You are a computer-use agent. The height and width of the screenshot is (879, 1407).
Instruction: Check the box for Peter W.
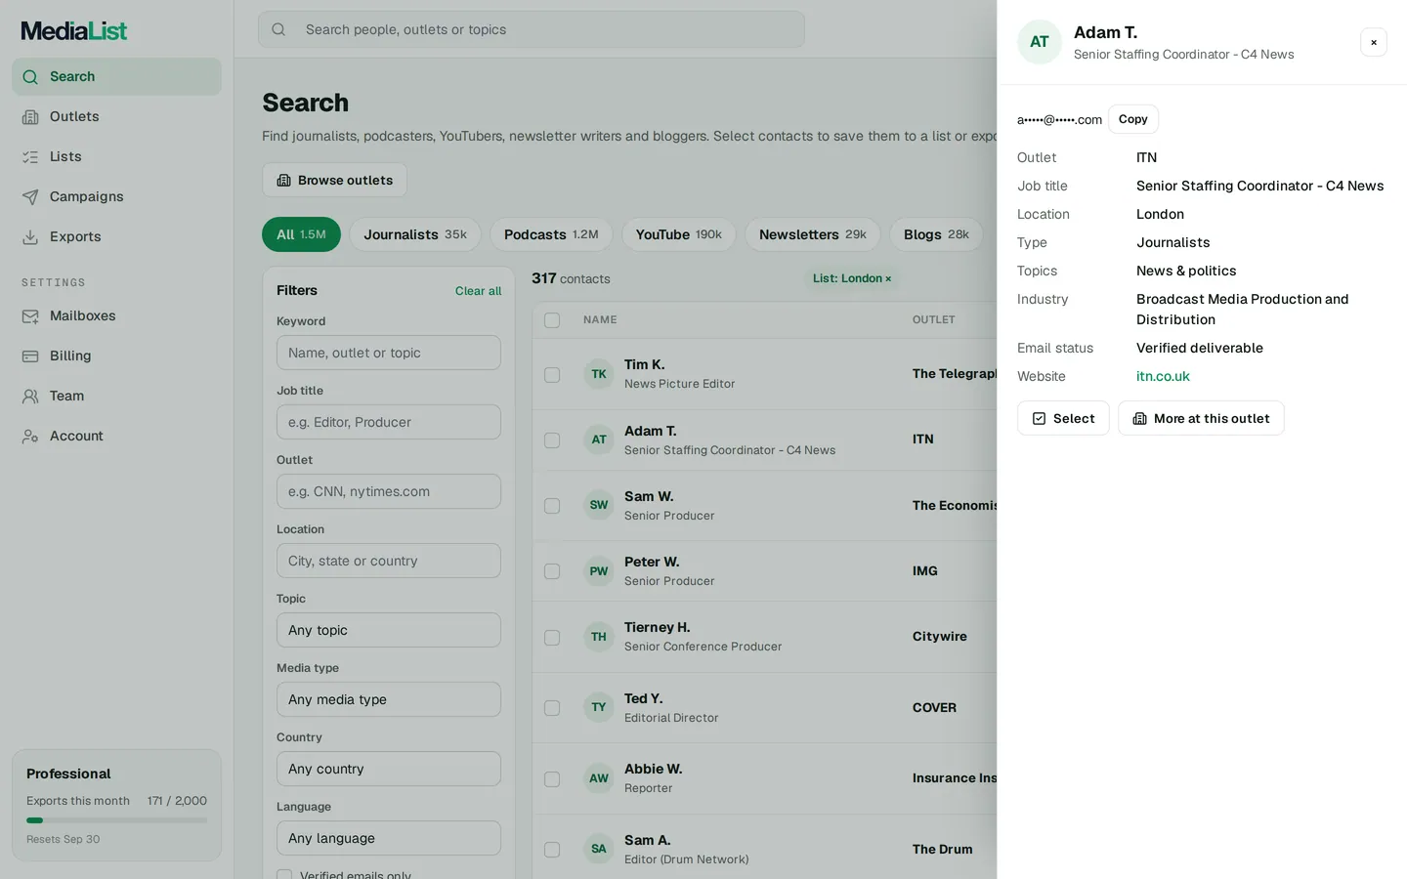tap(552, 571)
